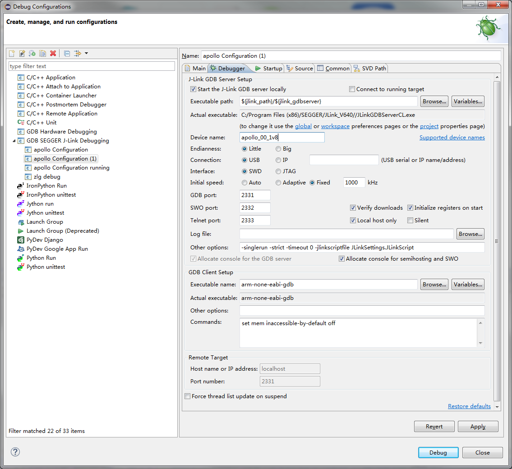Select the Python Run icon
The height and width of the screenshot is (469, 512).
pyautogui.click(x=21, y=258)
